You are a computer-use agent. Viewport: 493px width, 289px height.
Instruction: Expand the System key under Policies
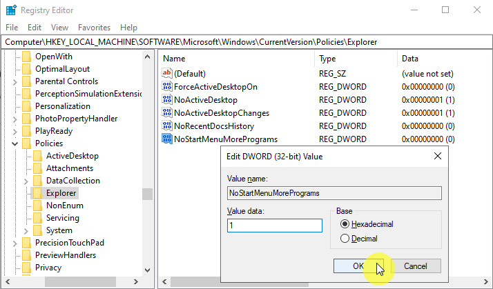(x=26, y=230)
